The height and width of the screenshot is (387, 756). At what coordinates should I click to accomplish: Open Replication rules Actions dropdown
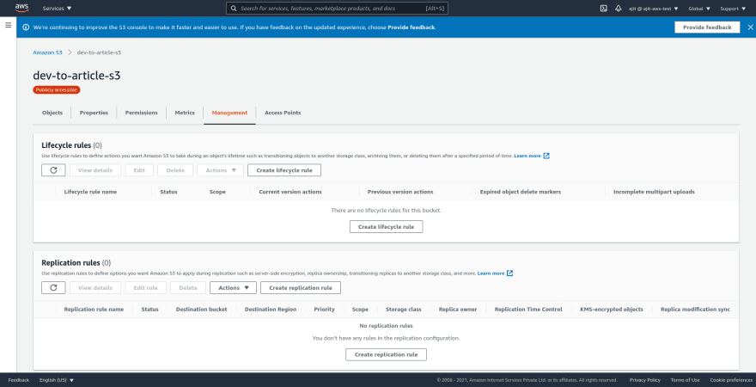233,287
